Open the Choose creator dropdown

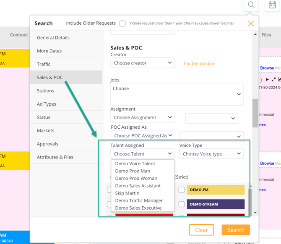tap(143, 63)
